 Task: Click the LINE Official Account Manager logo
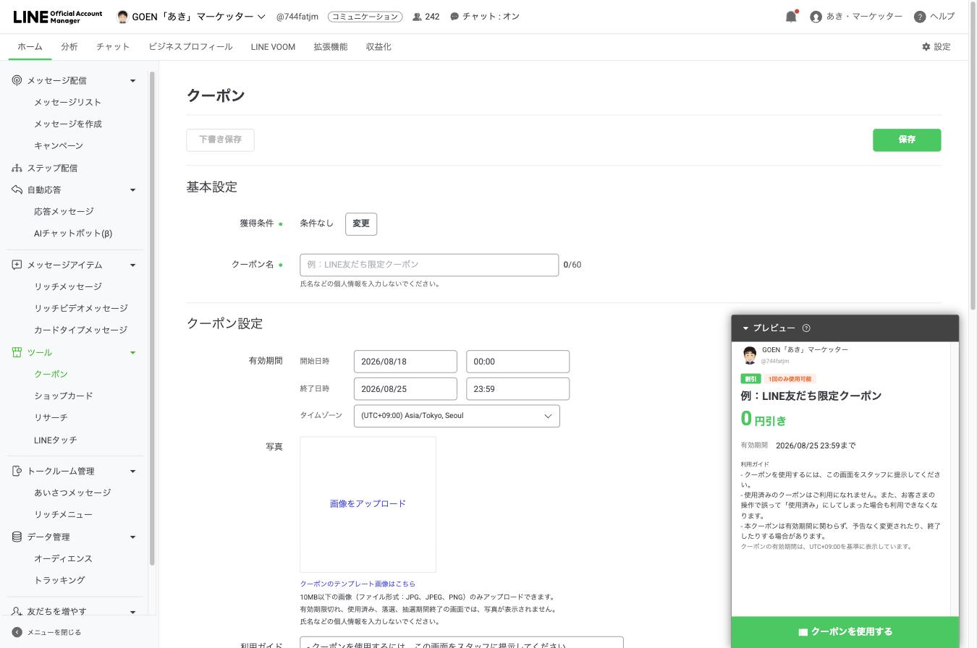click(58, 17)
